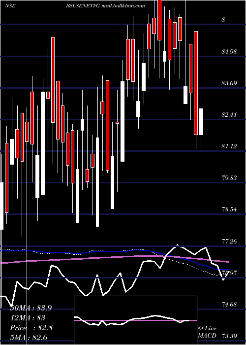Select the 83.69 price axis label

click(x=229, y=83)
